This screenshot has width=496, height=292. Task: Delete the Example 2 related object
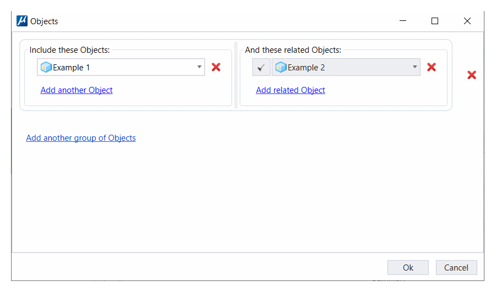pyautogui.click(x=432, y=67)
